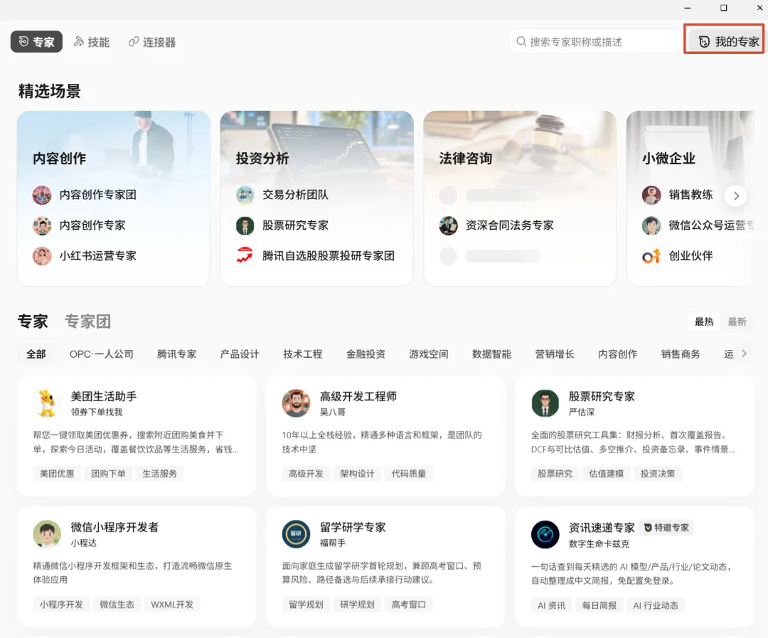The width and height of the screenshot is (768, 638).
Task: Select the 全部 category filter
Action: (36, 353)
